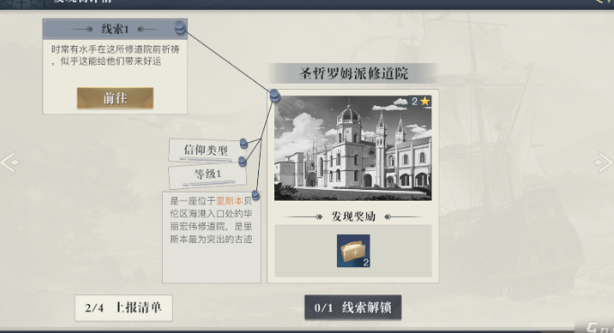
Task: Open the monastery photo thumbnail
Action: [352, 148]
